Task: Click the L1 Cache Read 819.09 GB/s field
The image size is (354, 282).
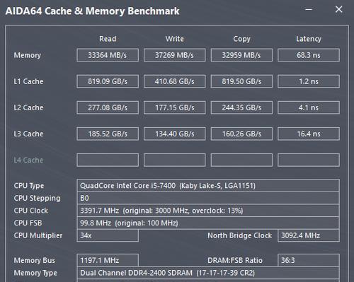Action: tap(108, 81)
